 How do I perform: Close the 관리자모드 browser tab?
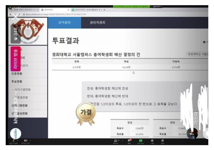click(68, 10)
